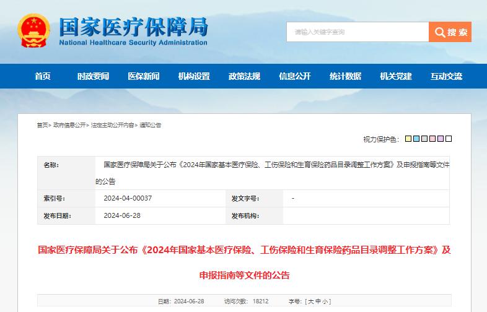This screenshot has width=487, height=312.
Task: Apply the purple eye-protection background color
Action: [x=441, y=139]
